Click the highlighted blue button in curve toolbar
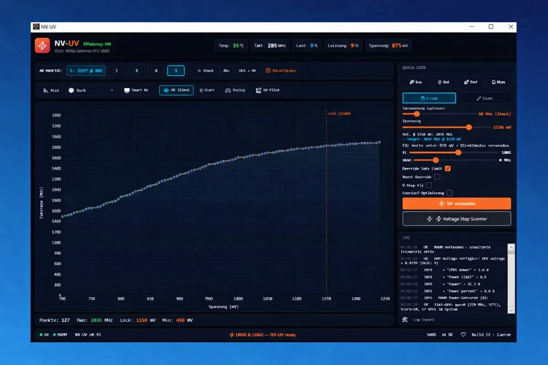The width and height of the screenshot is (548, 365). (176, 90)
